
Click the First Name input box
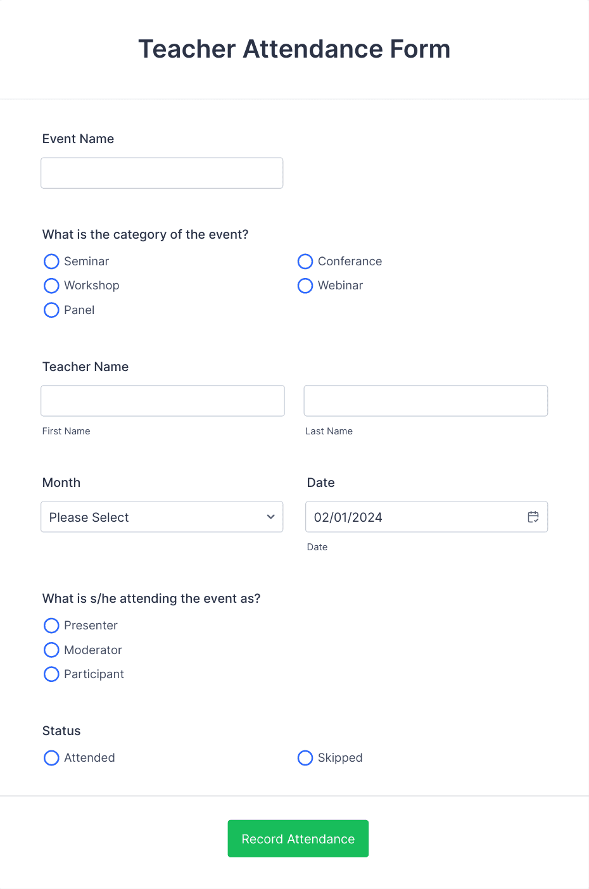pos(162,400)
